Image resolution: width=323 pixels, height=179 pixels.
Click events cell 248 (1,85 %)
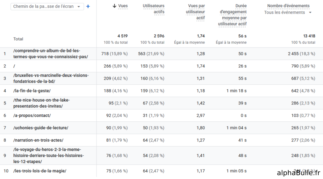tap(303, 156)
